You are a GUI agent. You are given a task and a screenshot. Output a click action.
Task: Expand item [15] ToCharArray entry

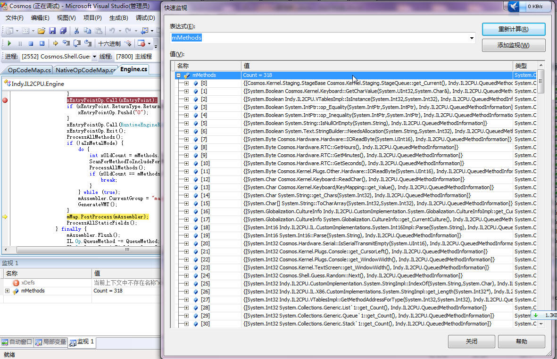186,204
